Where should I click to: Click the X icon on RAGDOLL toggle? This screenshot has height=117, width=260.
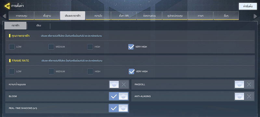249,84
